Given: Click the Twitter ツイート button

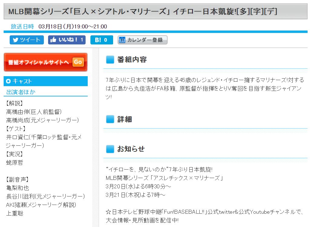Looking at the screenshot, I should tap(27, 40).
